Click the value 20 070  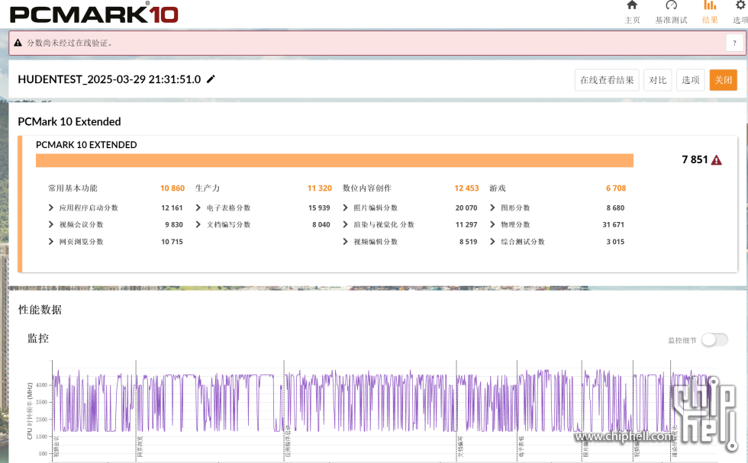pos(466,208)
